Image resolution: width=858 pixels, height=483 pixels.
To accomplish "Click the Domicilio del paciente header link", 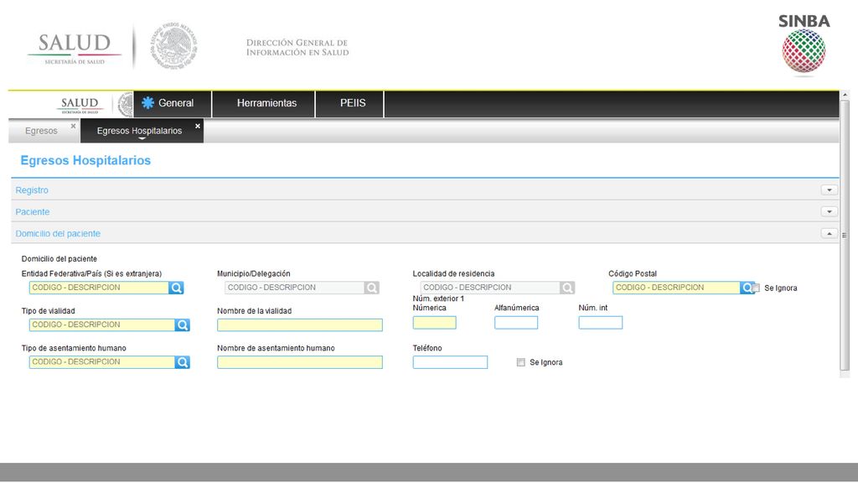I will 58,233.
